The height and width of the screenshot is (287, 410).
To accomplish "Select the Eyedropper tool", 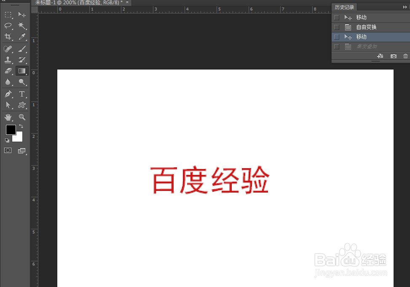I will (x=22, y=37).
